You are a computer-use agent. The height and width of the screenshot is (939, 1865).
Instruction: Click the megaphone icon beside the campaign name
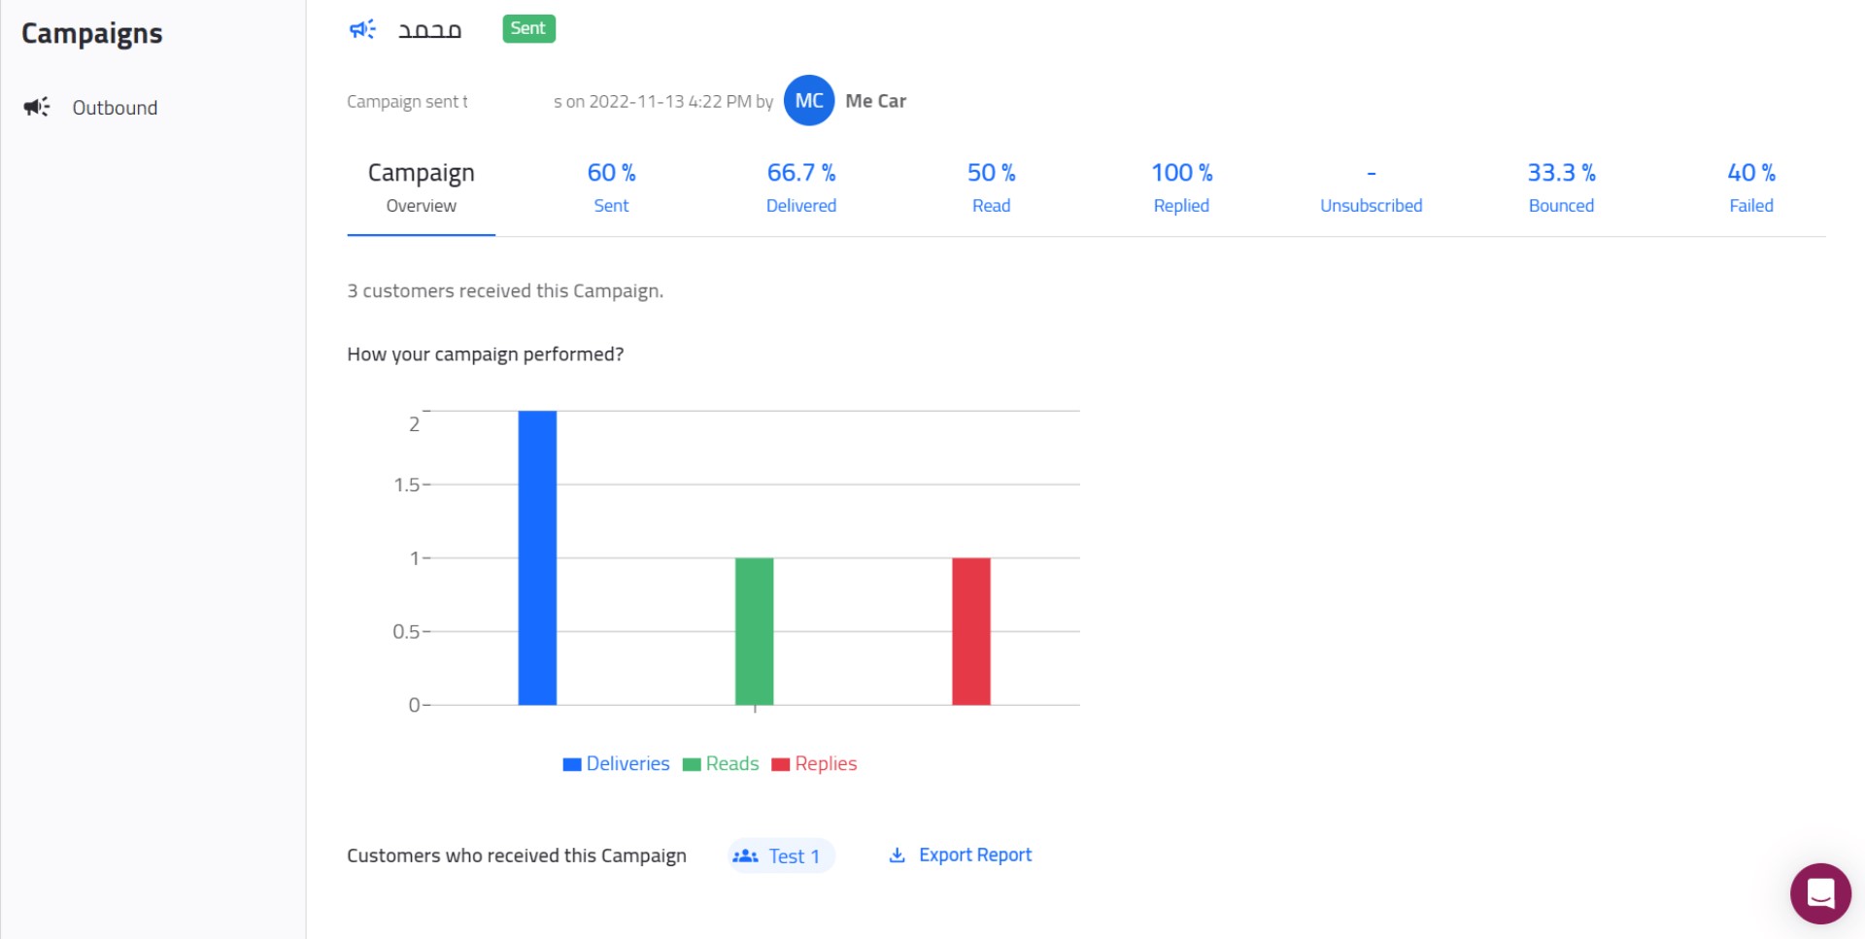360,29
